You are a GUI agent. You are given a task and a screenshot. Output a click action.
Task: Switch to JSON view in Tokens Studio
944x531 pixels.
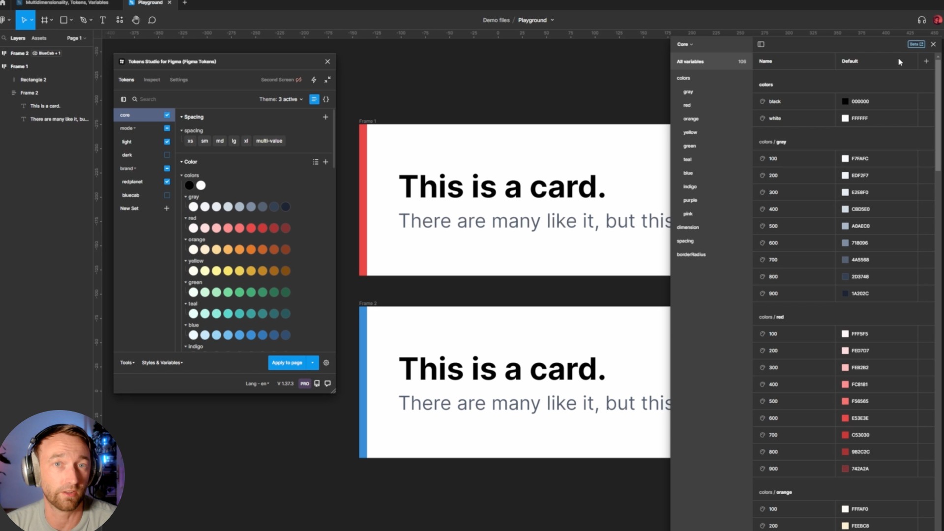pos(326,99)
